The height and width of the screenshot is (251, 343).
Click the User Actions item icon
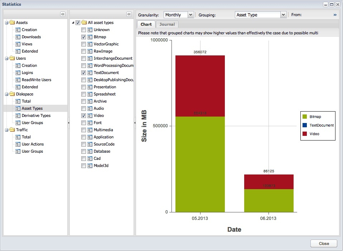[x=18, y=144]
